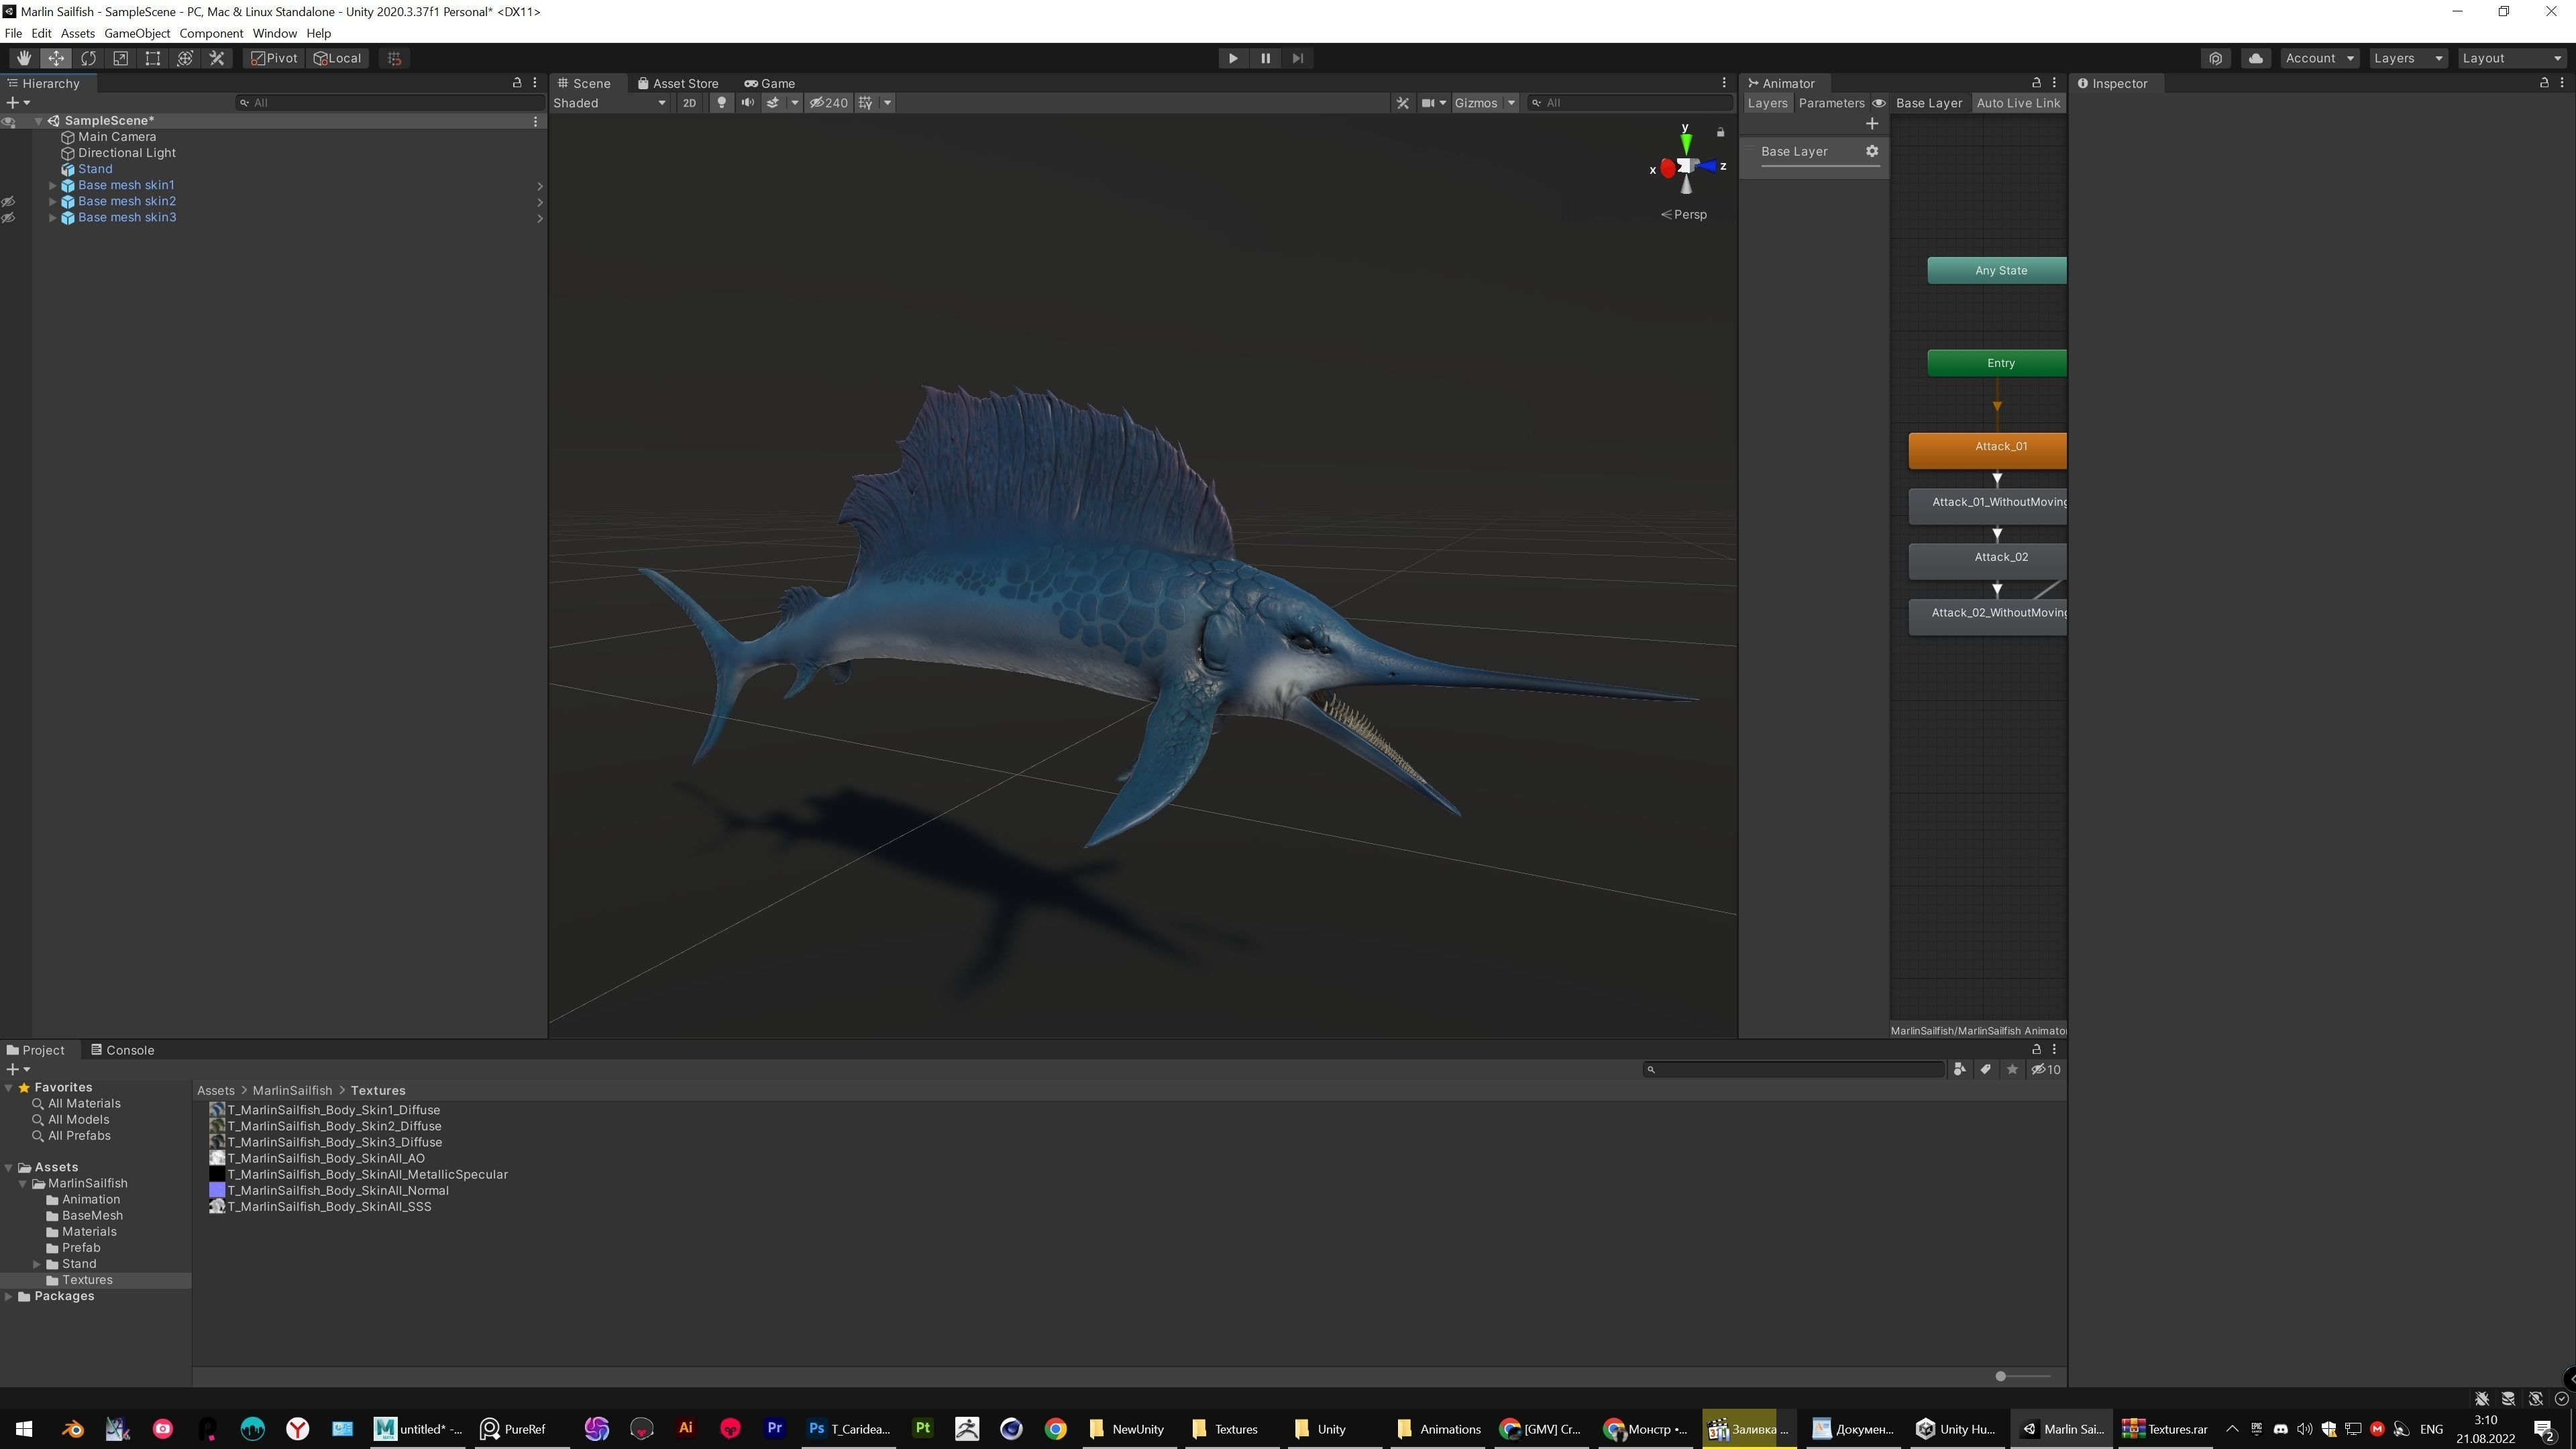This screenshot has height=1449, width=2576.
Task: Open the custom editor tools icon
Action: click(217, 58)
